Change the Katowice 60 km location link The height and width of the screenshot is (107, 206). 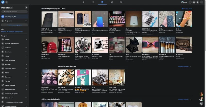187,9
